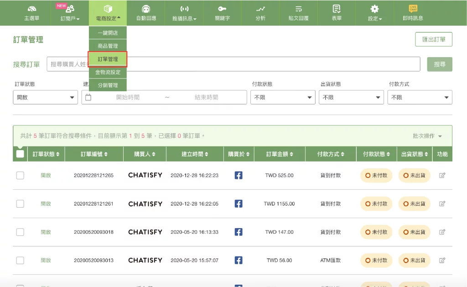The width and height of the screenshot is (467, 287).
Task: Edit order 20200520093018 via pencil icon
Action: point(442,232)
